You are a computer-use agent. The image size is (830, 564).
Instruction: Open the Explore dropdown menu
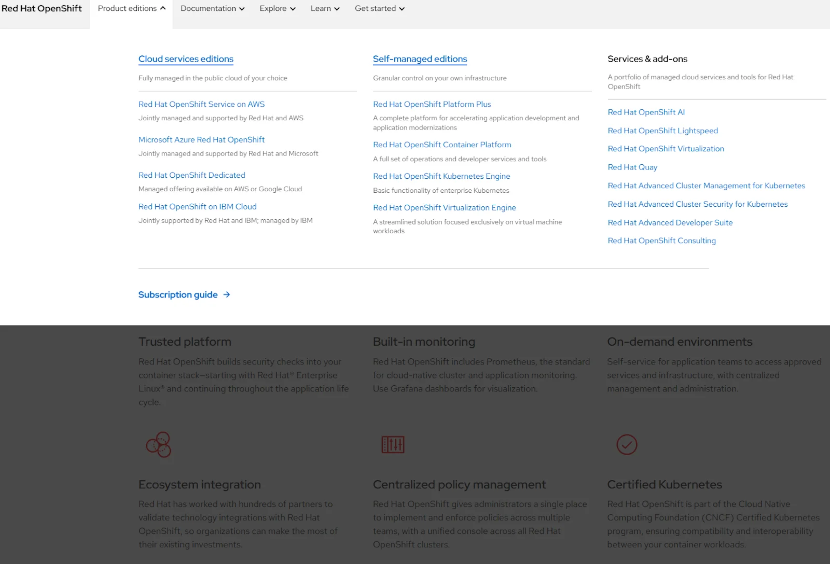pyautogui.click(x=278, y=9)
